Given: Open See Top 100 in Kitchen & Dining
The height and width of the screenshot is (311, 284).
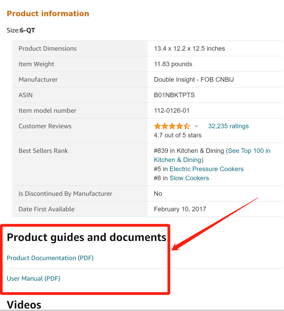Looking at the screenshot, I should pyautogui.click(x=212, y=155).
